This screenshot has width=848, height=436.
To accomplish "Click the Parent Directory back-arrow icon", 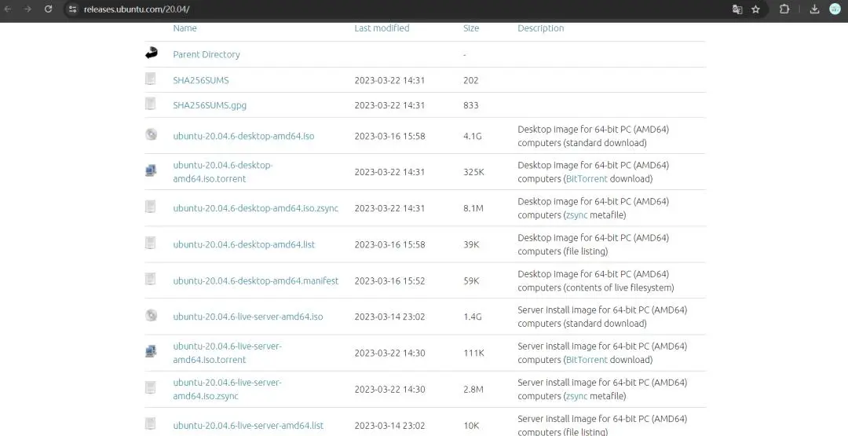I will [151, 53].
